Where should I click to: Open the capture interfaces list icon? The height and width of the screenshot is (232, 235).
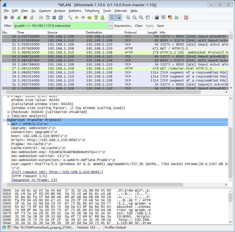[x=6, y=17]
